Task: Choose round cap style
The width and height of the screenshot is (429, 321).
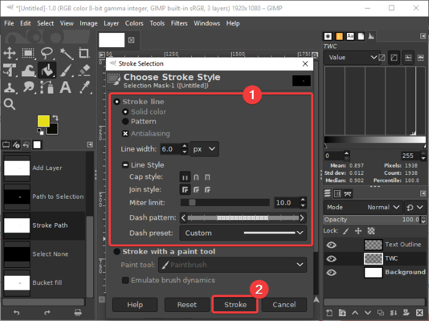Action: coord(196,177)
